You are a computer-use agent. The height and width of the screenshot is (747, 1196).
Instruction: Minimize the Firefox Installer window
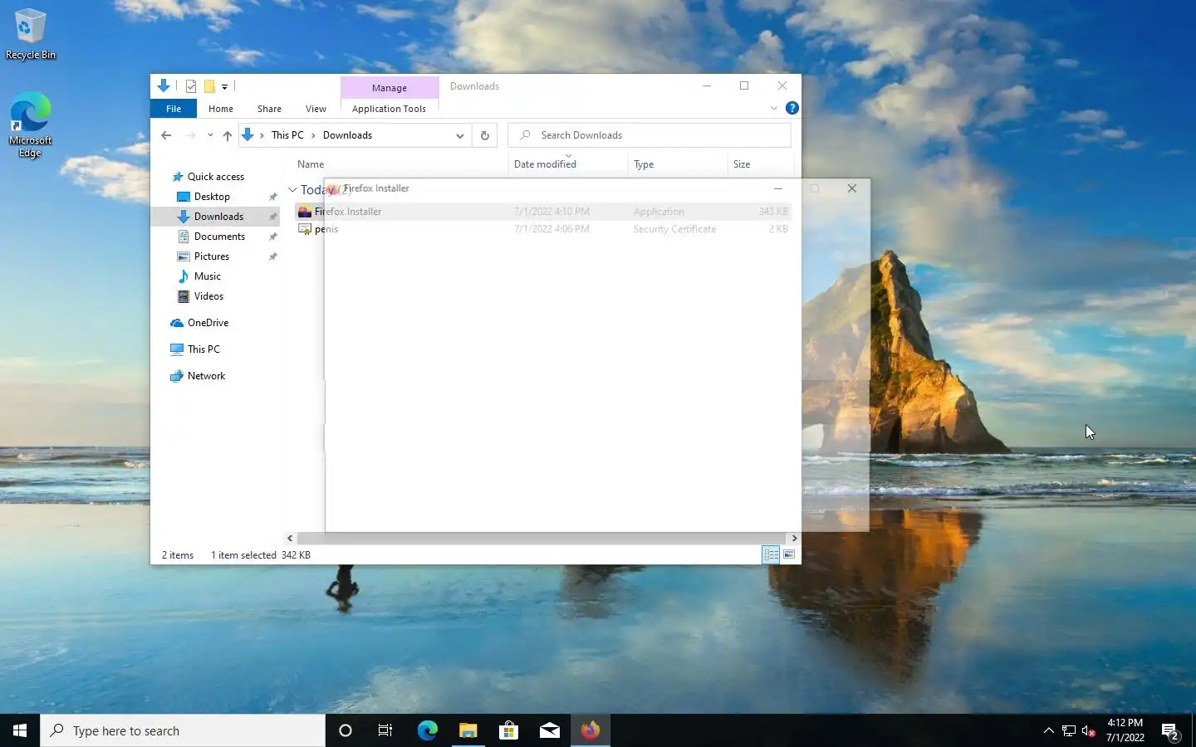coord(778,188)
